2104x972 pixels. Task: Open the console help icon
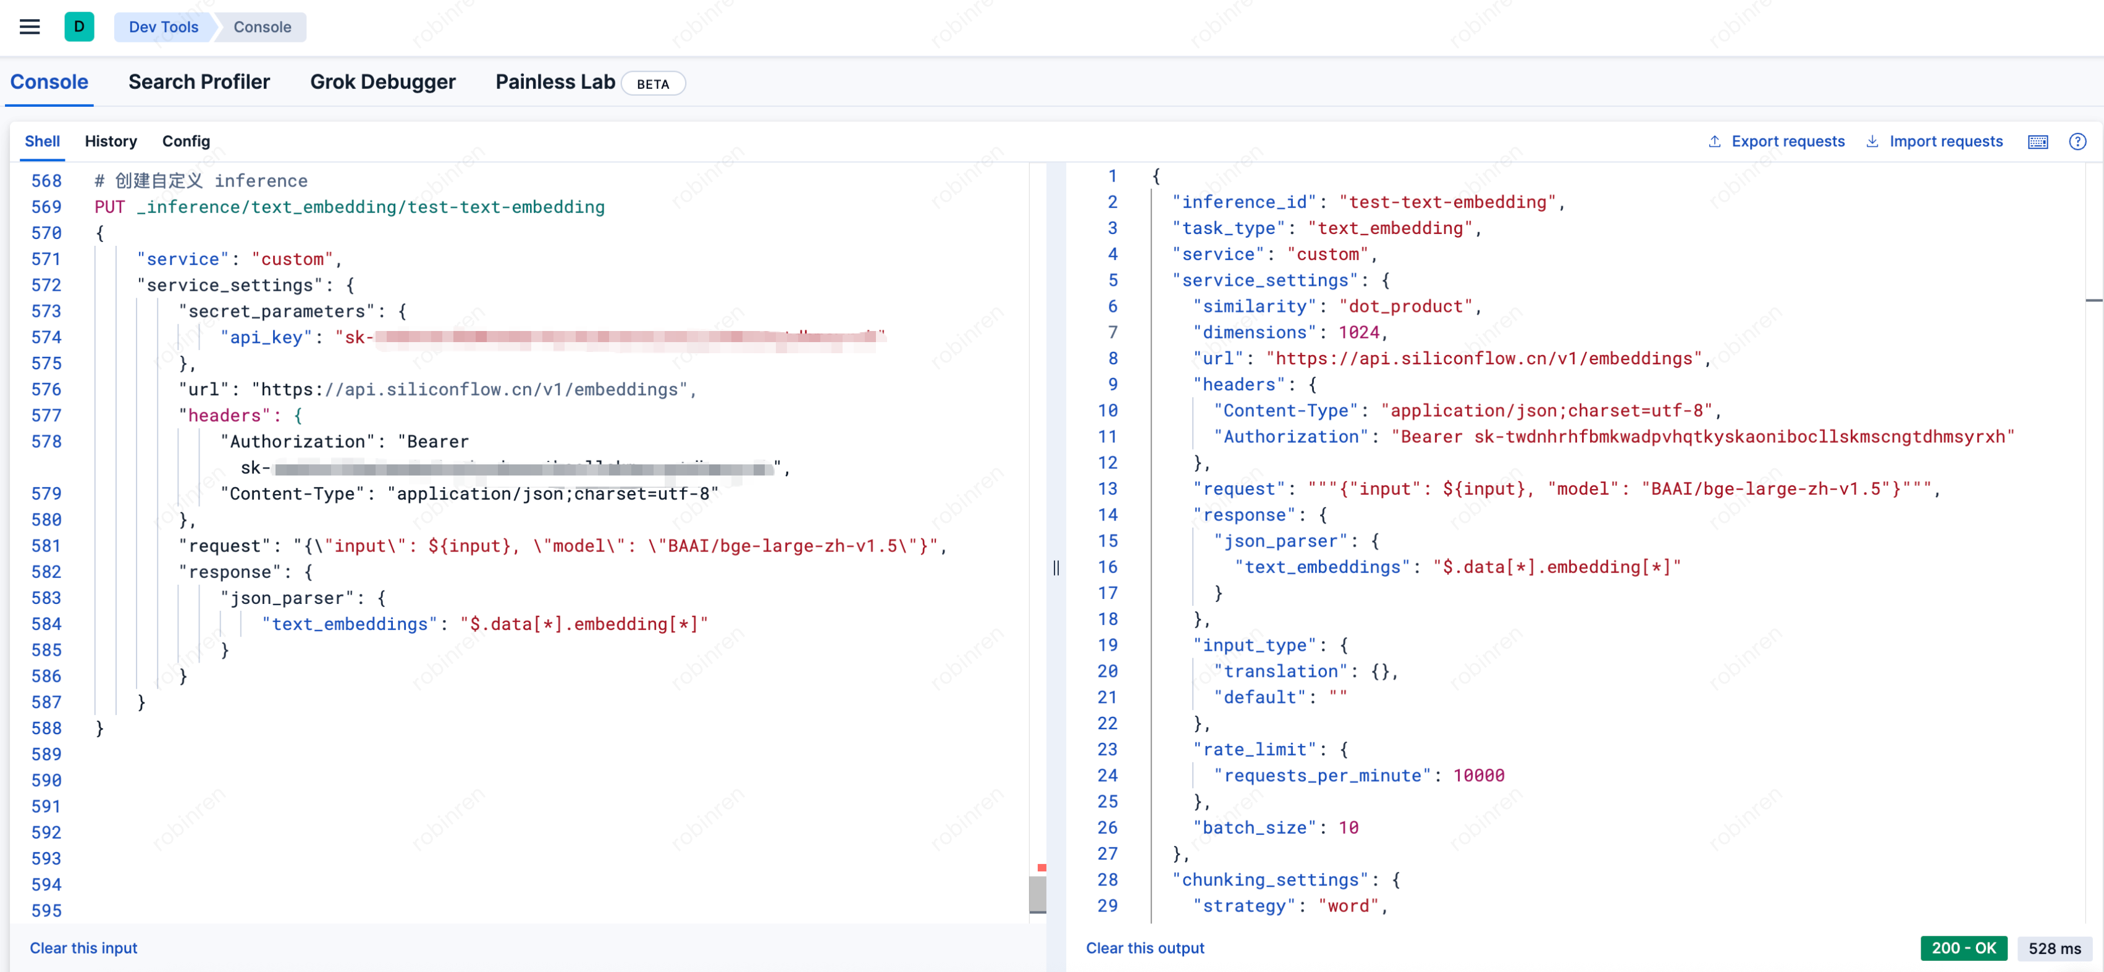(2077, 141)
